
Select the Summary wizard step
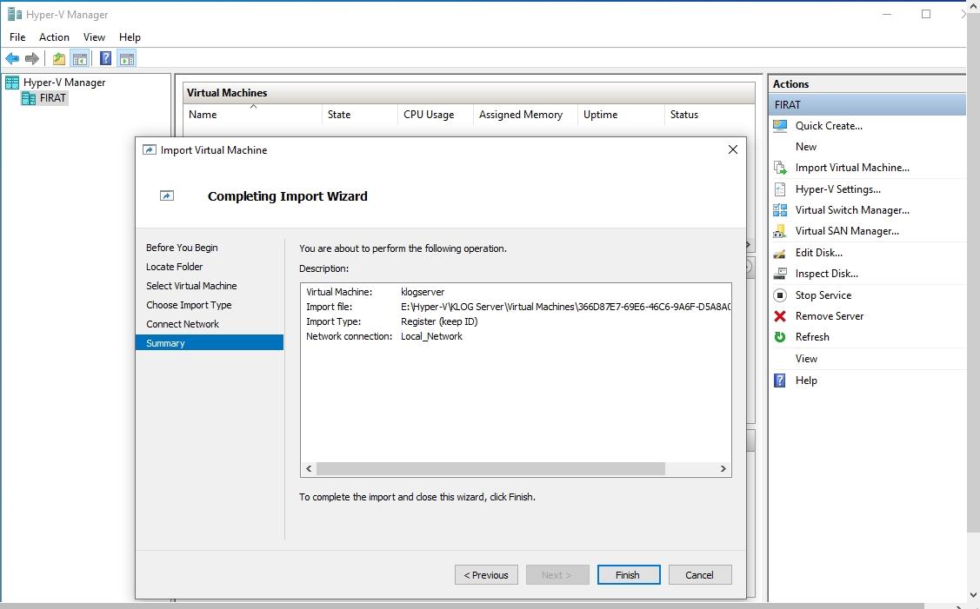point(210,343)
